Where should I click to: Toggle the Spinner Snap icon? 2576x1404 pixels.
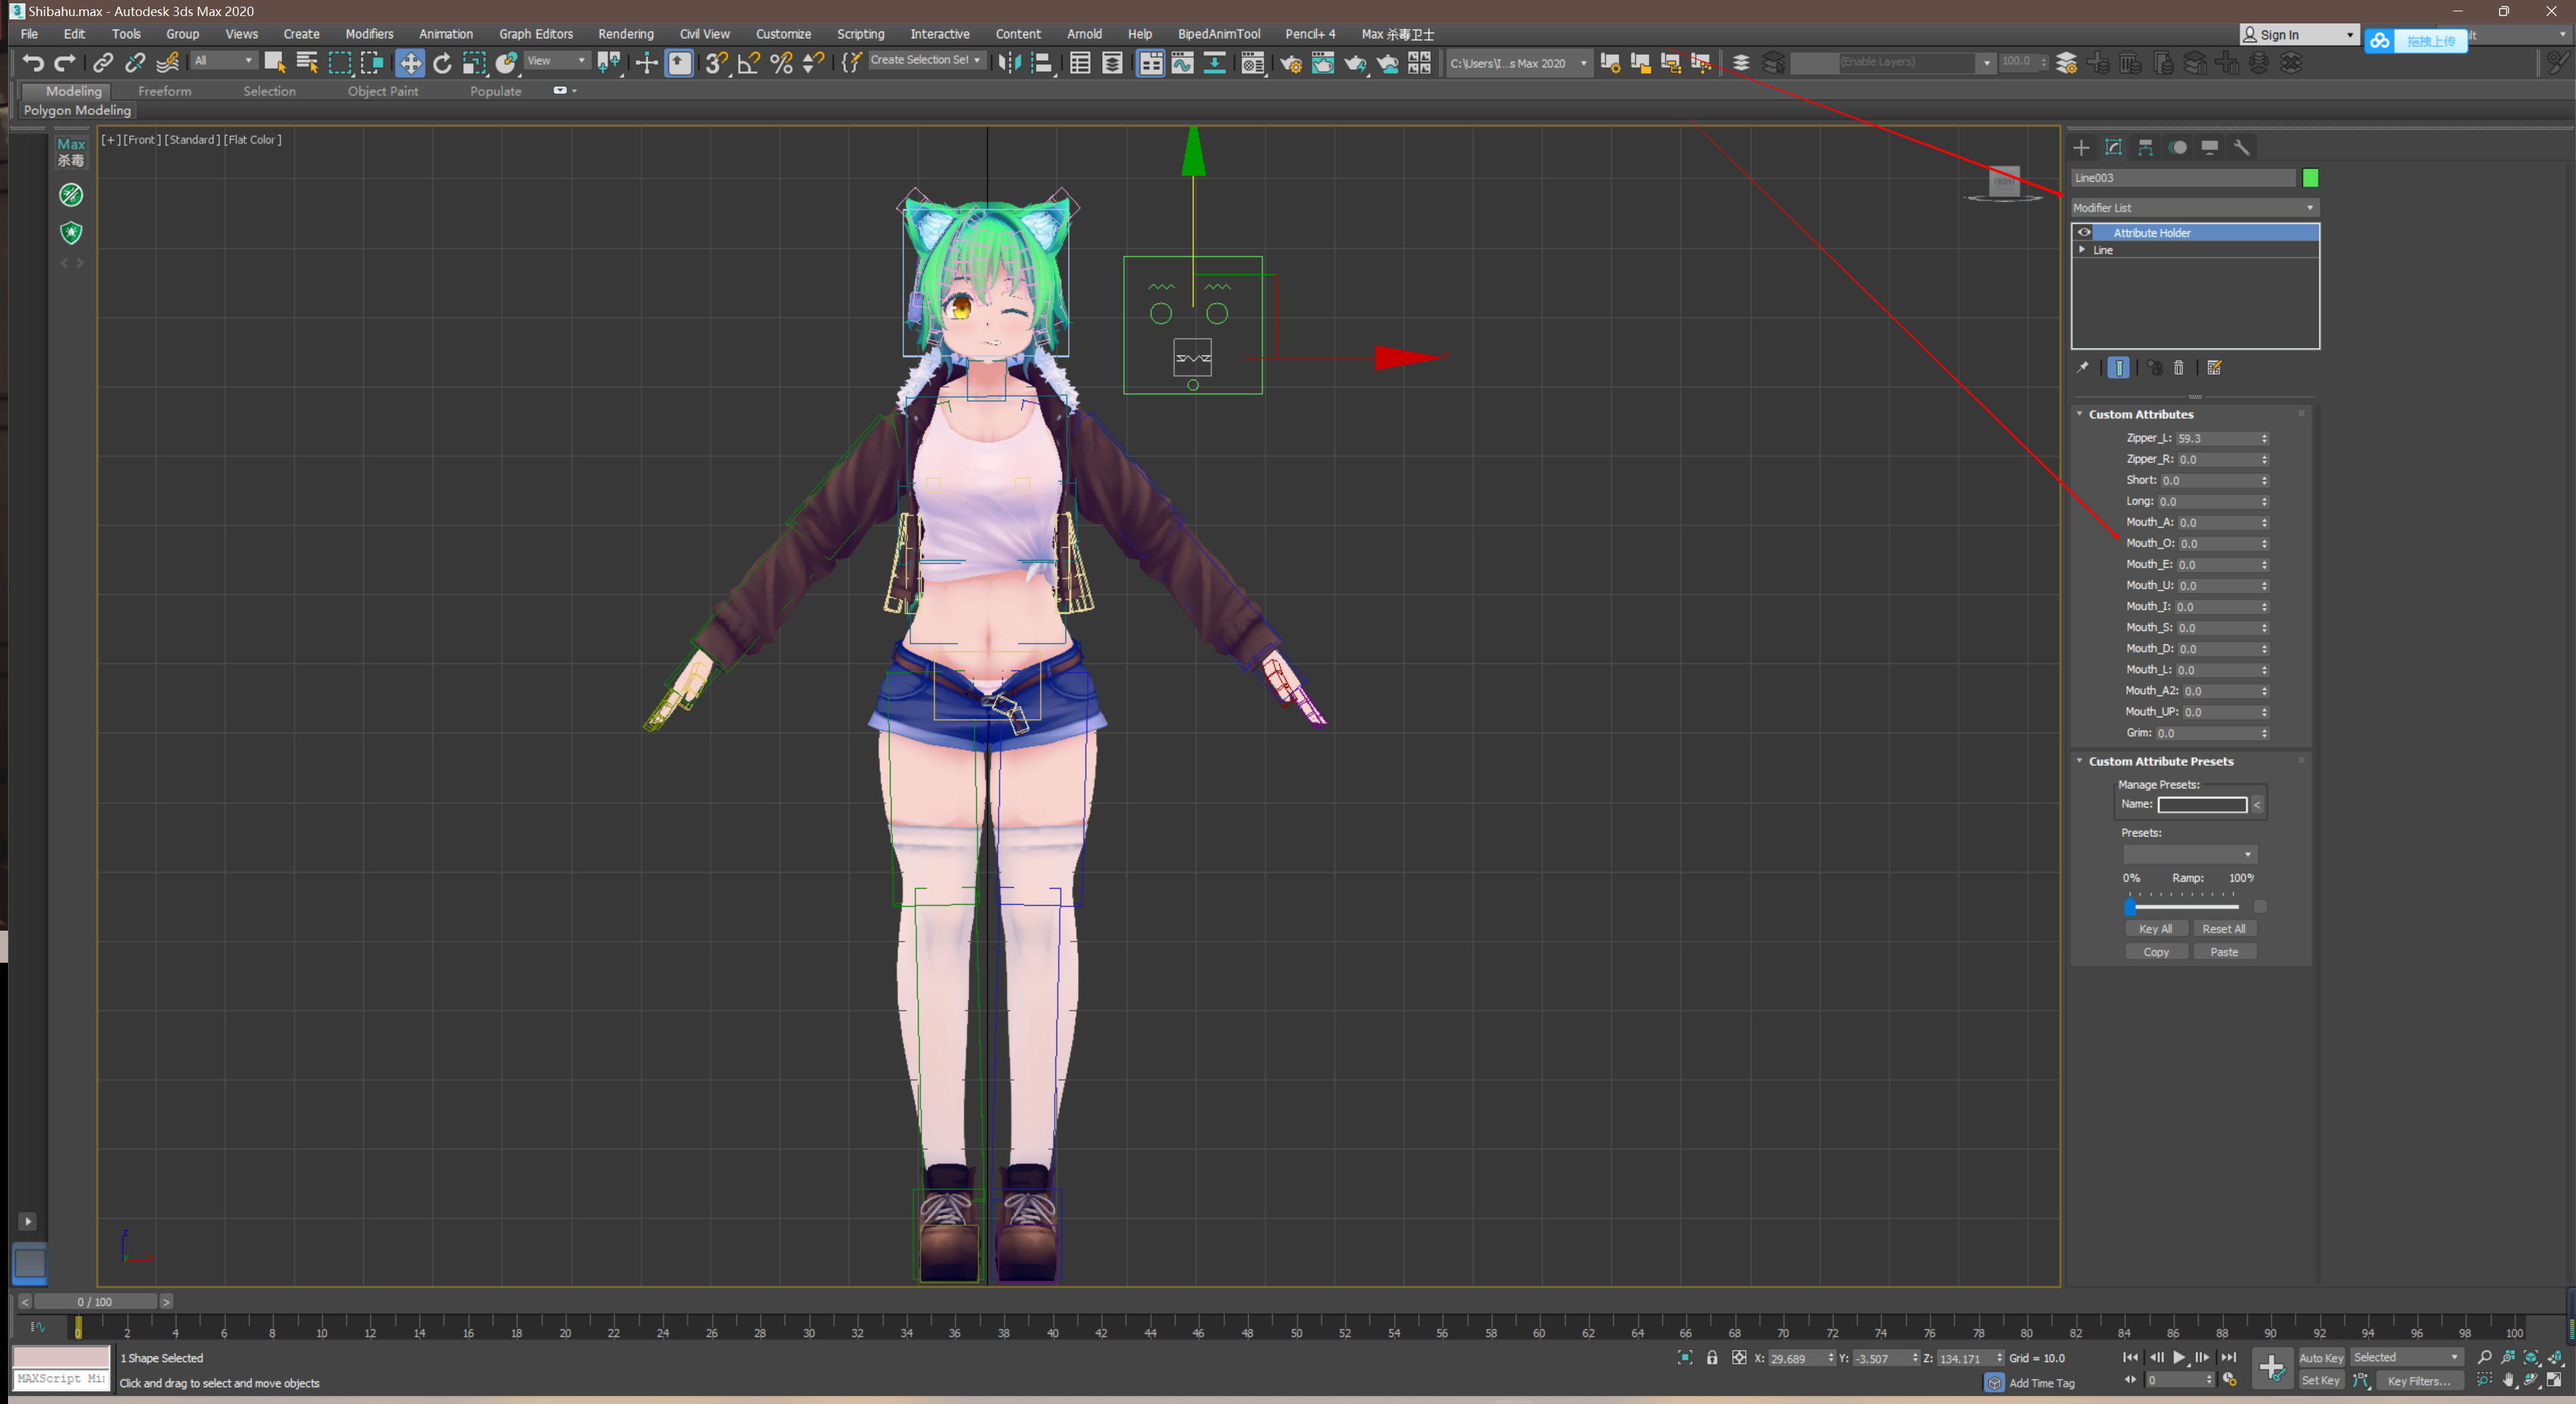click(x=813, y=63)
